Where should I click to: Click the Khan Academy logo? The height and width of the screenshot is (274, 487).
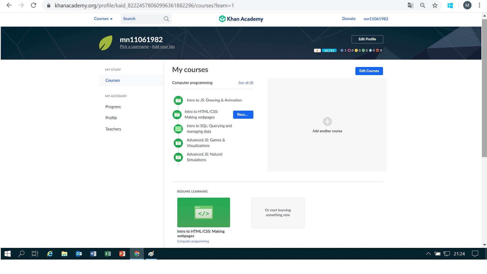241,19
